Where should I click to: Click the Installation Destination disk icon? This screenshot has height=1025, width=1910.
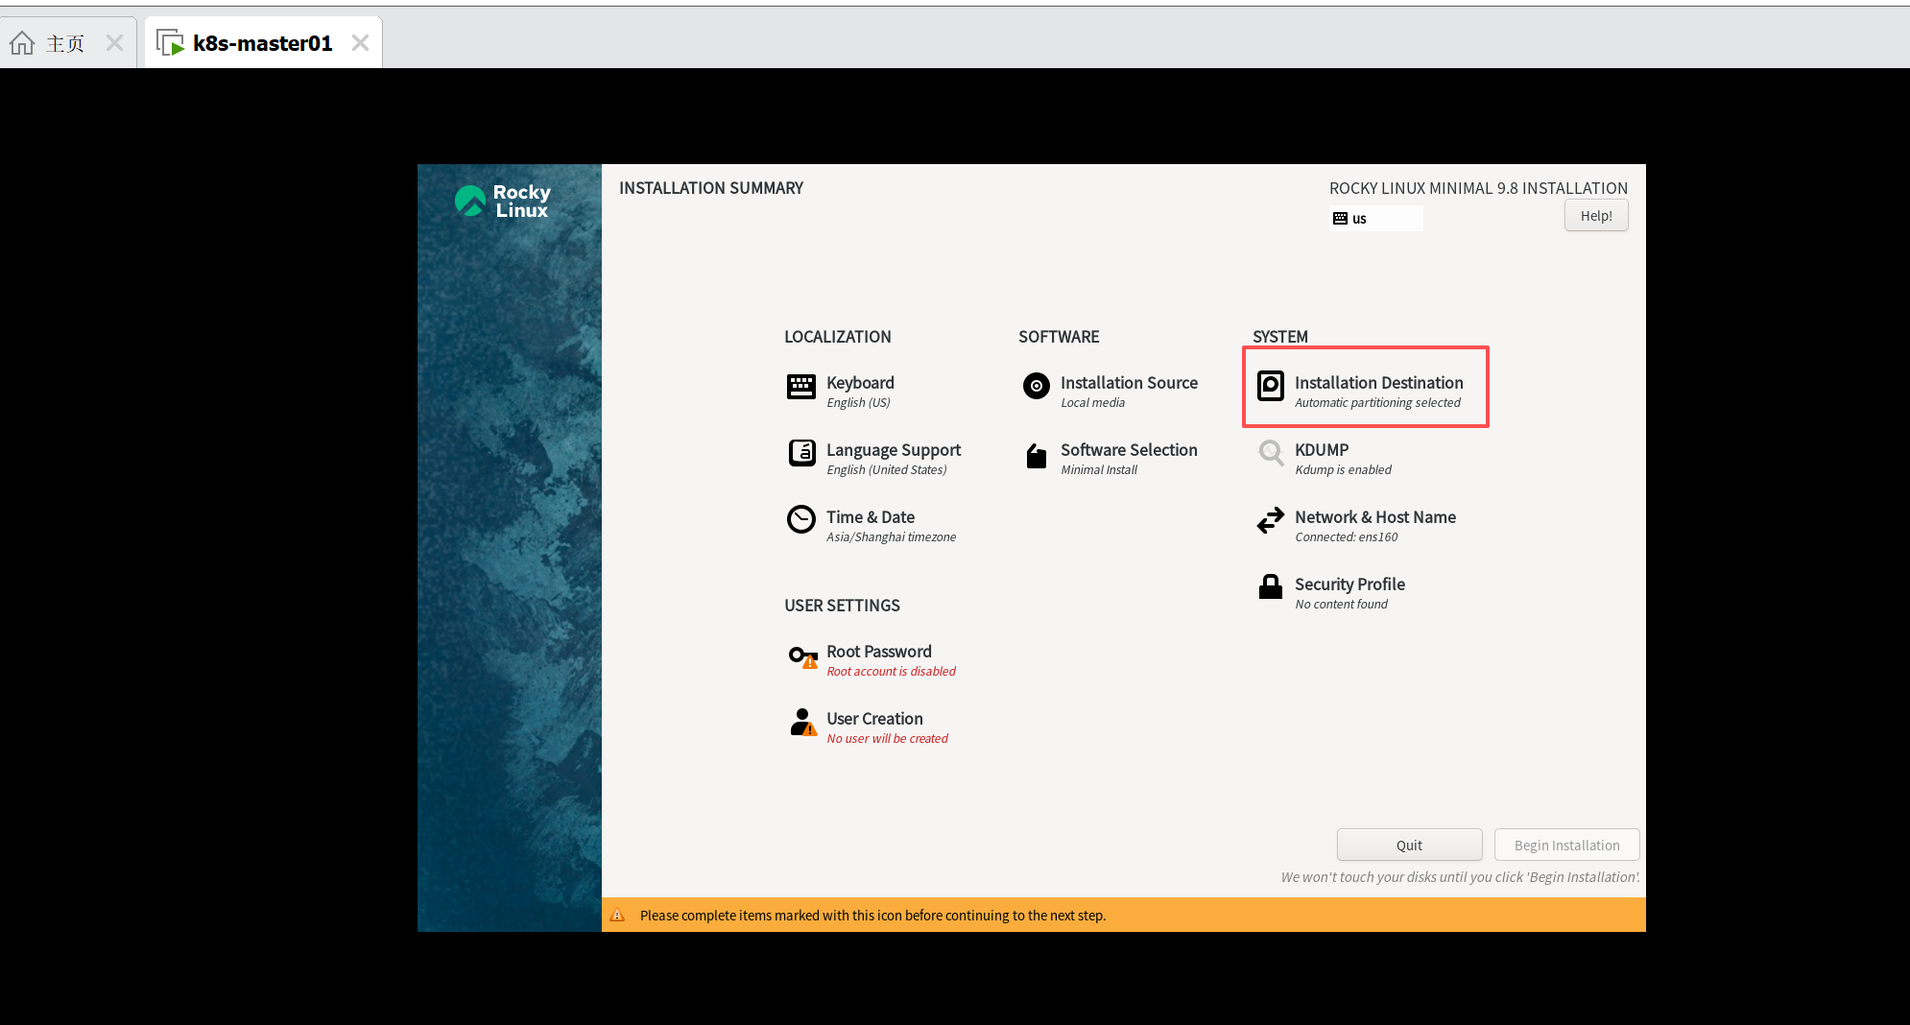[1270, 386]
